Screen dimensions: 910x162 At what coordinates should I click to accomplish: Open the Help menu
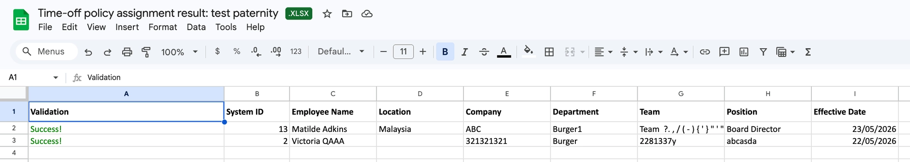(x=255, y=27)
